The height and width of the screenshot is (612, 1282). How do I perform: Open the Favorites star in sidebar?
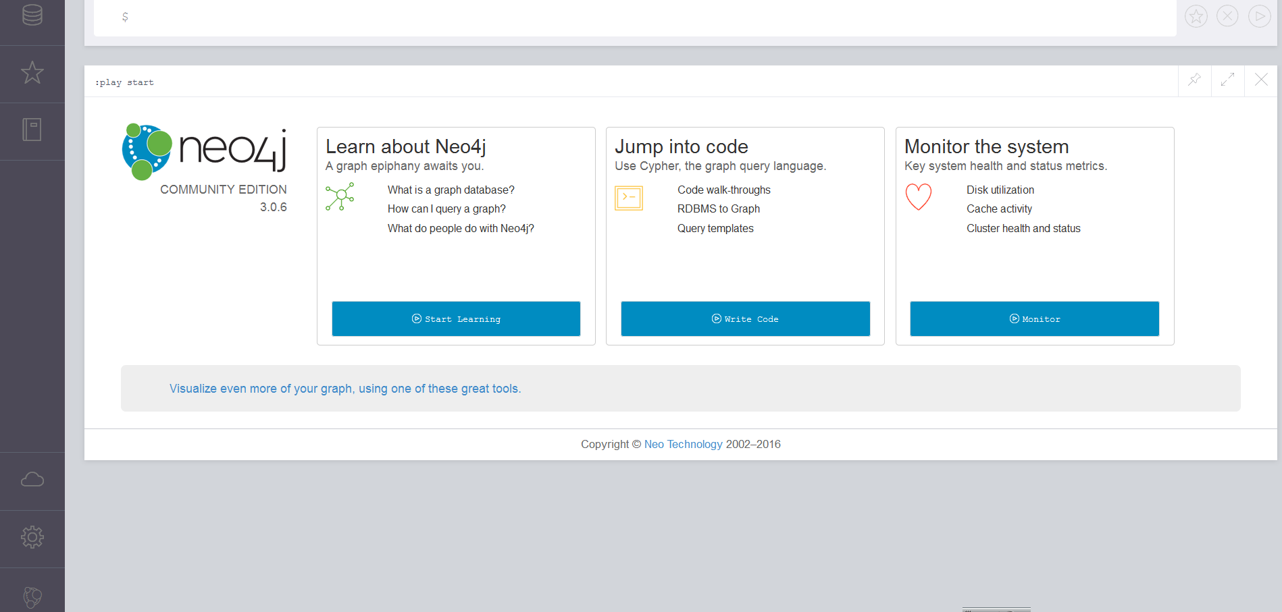pyautogui.click(x=32, y=73)
